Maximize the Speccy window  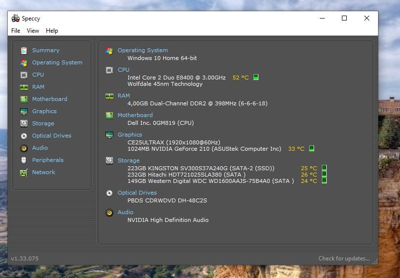344,18
